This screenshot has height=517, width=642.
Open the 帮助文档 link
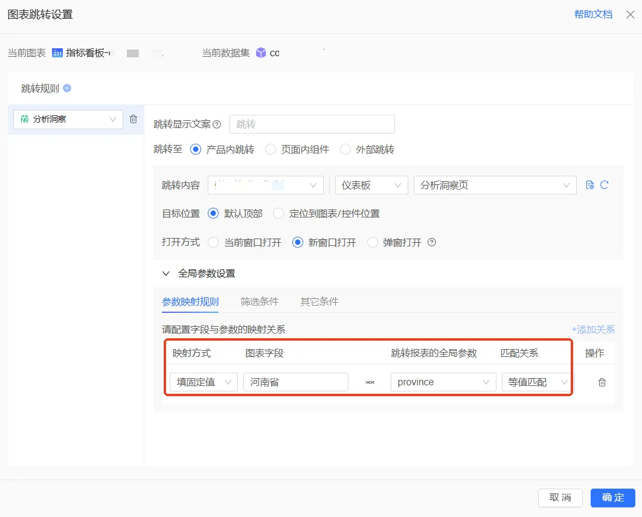(593, 14)
